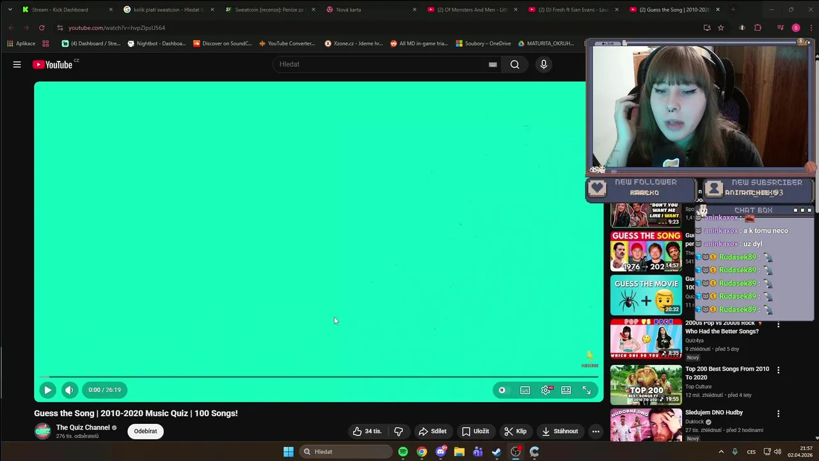The height and width of the screenshot is (461, 819).
Task: Switch to the 'kolik platí sweatcoin' tab
Action: coord(168,10)
